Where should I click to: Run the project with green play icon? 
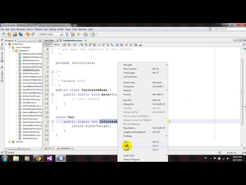[x=78, y=34]
